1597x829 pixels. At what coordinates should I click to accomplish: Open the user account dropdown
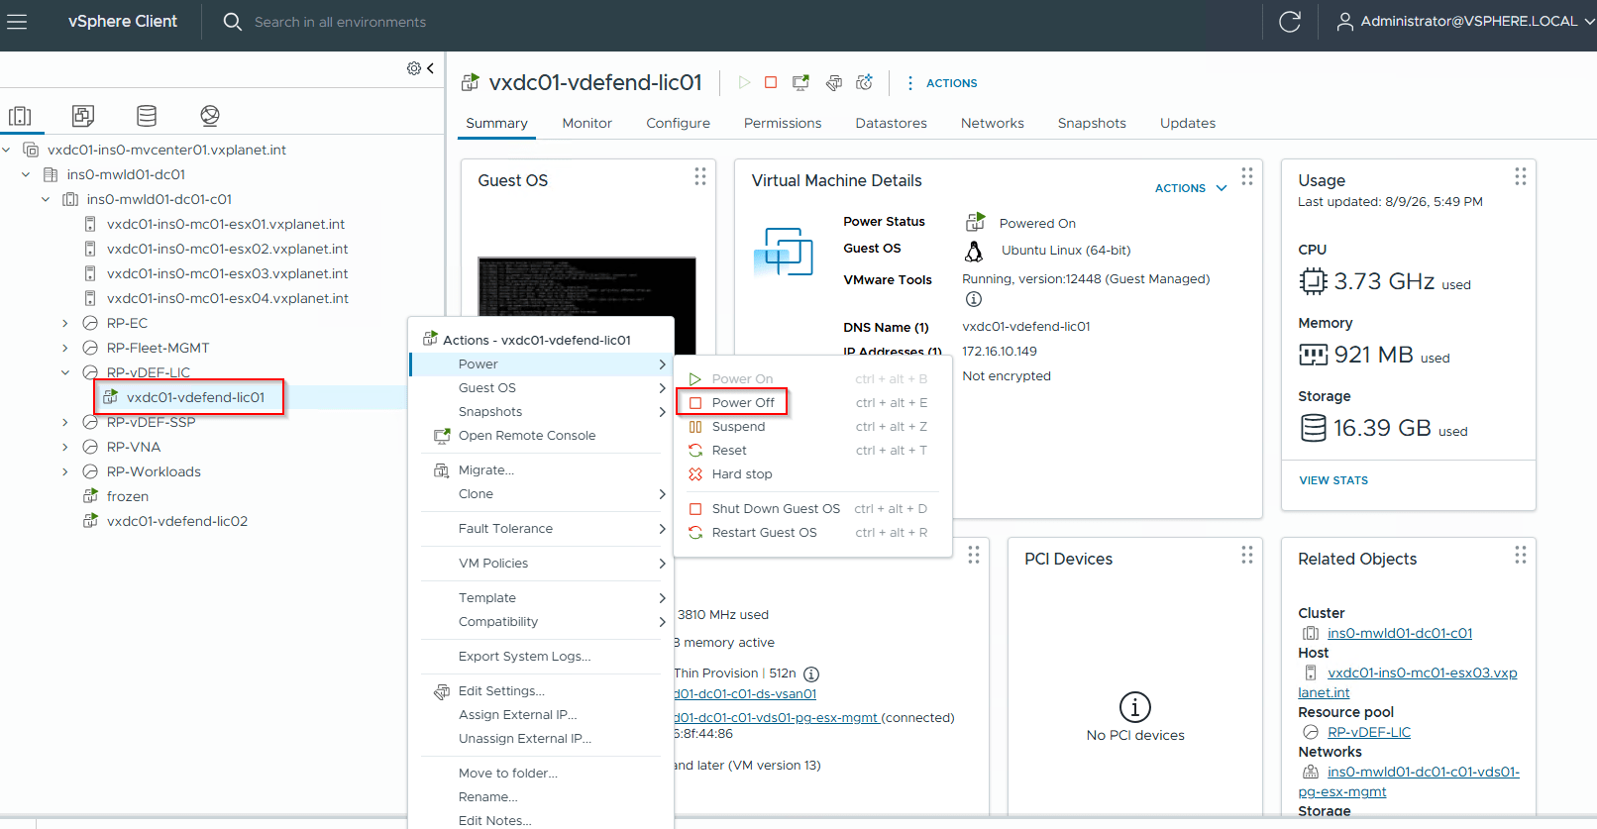click(1465, 21)
